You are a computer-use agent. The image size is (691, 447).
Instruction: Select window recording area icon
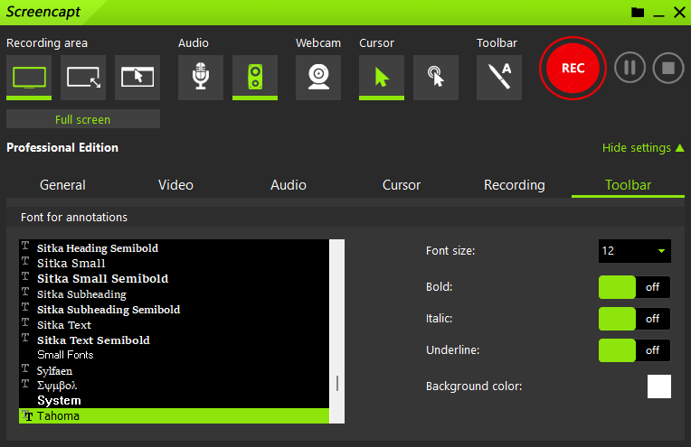click(137, 78)
